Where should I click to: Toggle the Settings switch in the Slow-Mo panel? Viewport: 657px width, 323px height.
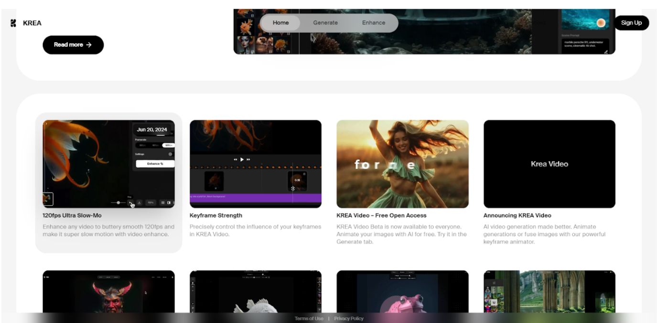170,154
